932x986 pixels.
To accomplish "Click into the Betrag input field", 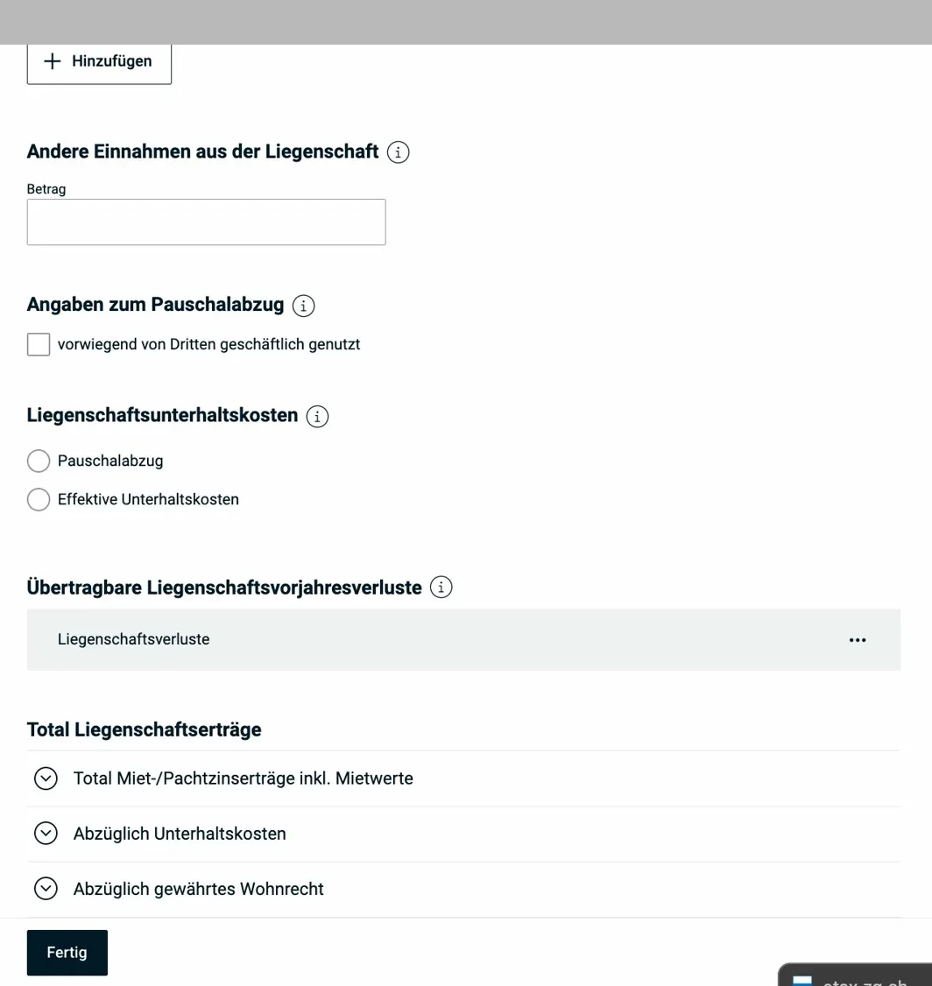I will [206, 222].
